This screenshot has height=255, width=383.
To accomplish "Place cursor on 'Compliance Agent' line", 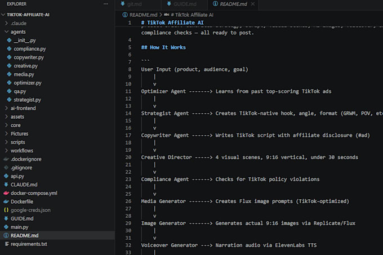I will click(230, 179).
